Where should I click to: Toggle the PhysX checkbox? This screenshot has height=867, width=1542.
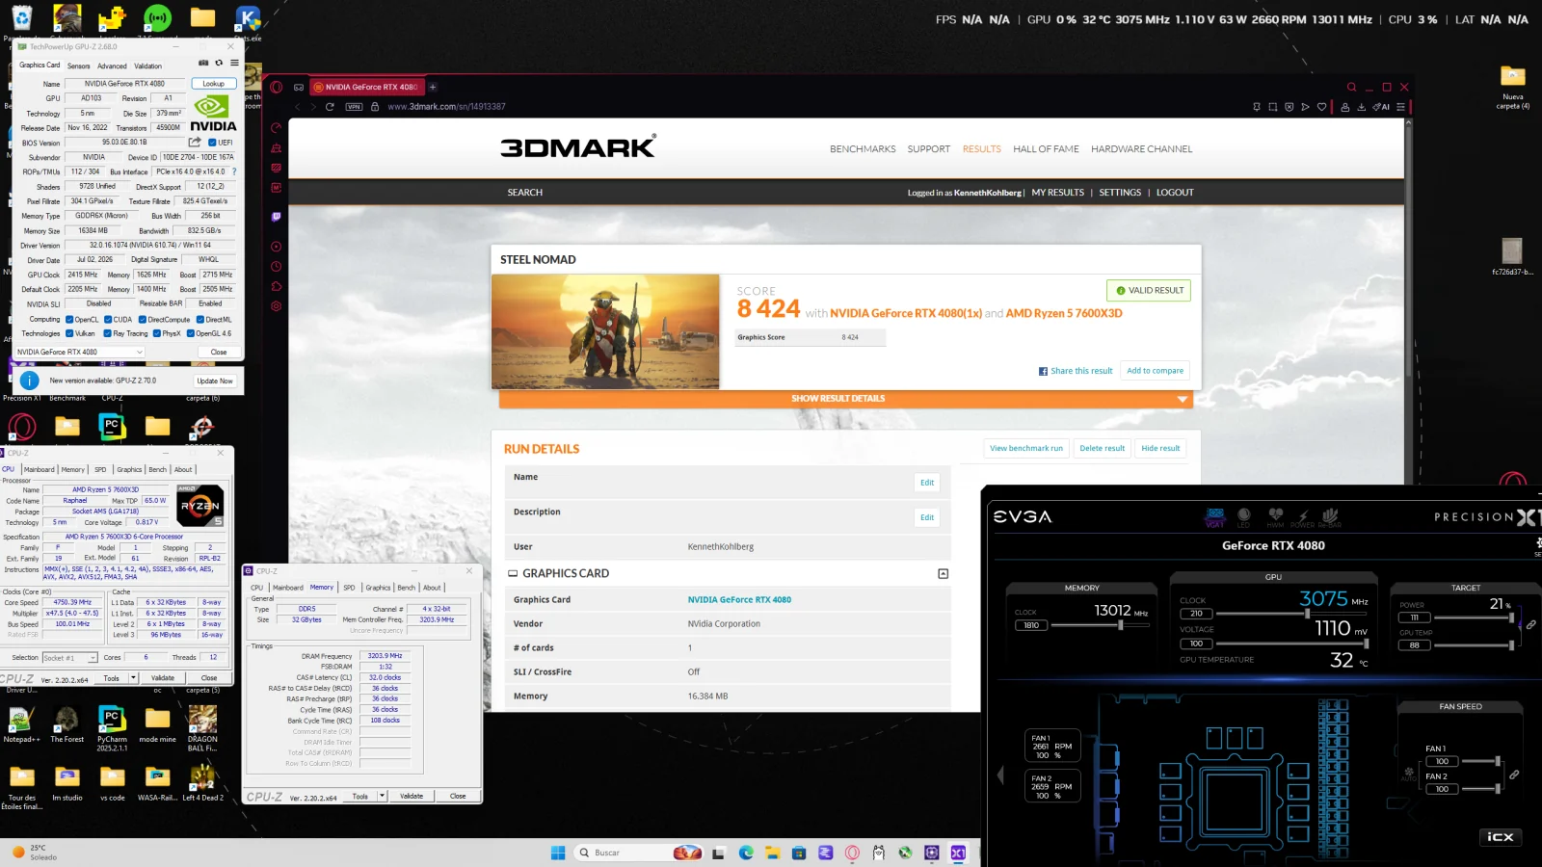tap(157, 333)
